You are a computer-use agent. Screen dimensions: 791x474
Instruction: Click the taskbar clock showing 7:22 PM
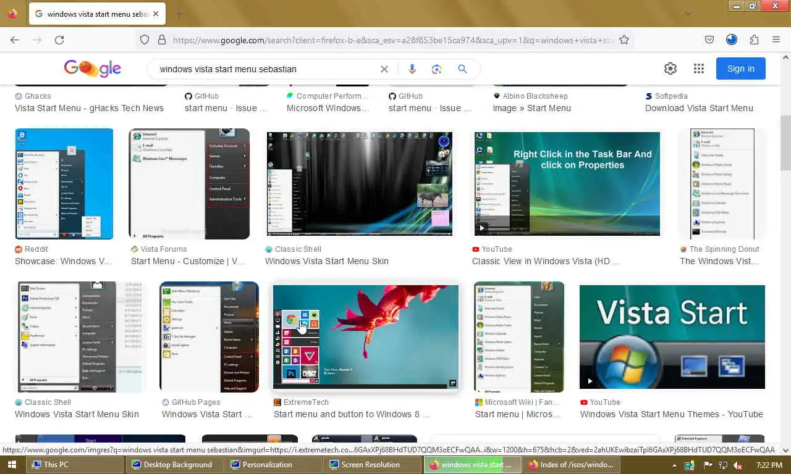click(769, 465)
